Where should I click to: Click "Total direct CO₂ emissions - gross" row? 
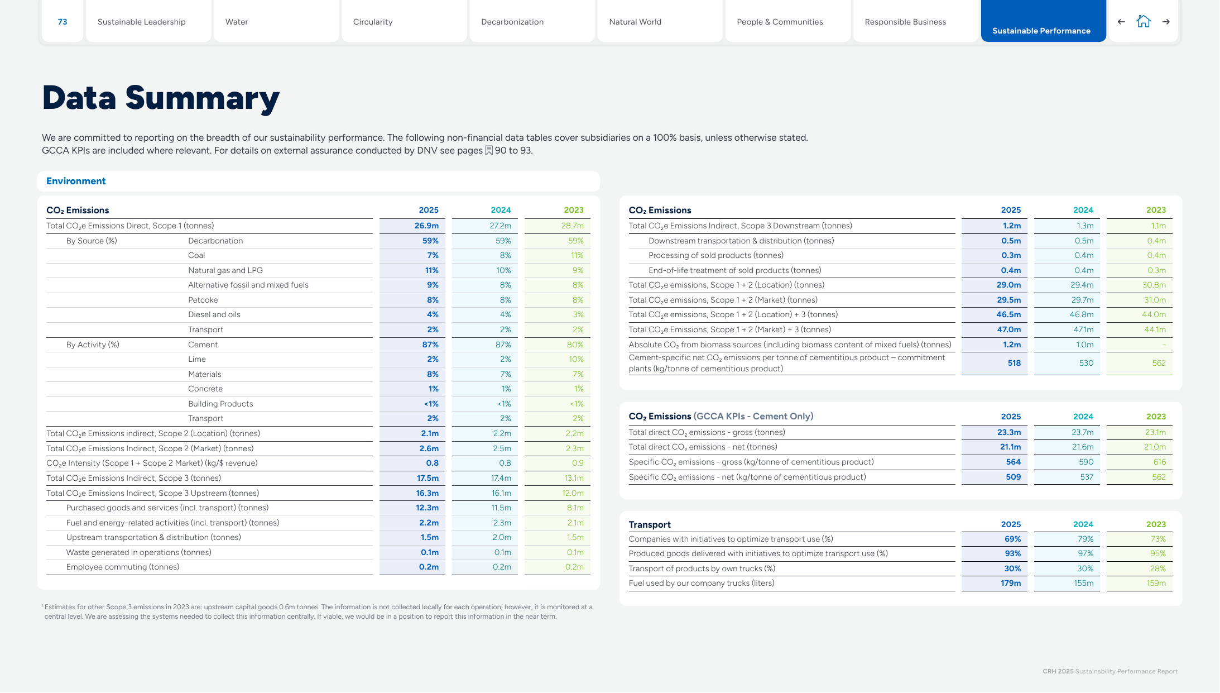pos(900,432)
